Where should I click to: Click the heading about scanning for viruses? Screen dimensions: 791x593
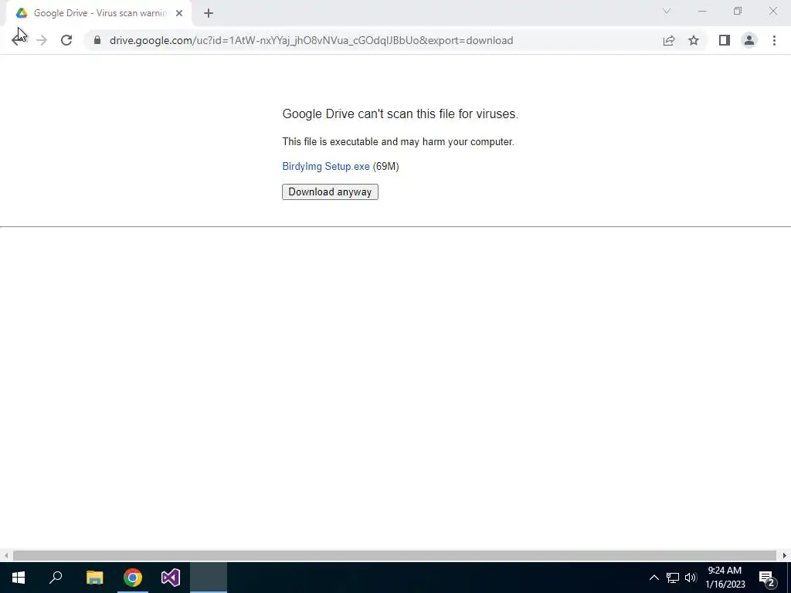[400, 114]
